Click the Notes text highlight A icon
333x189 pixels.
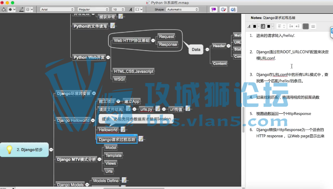(263, 26)
